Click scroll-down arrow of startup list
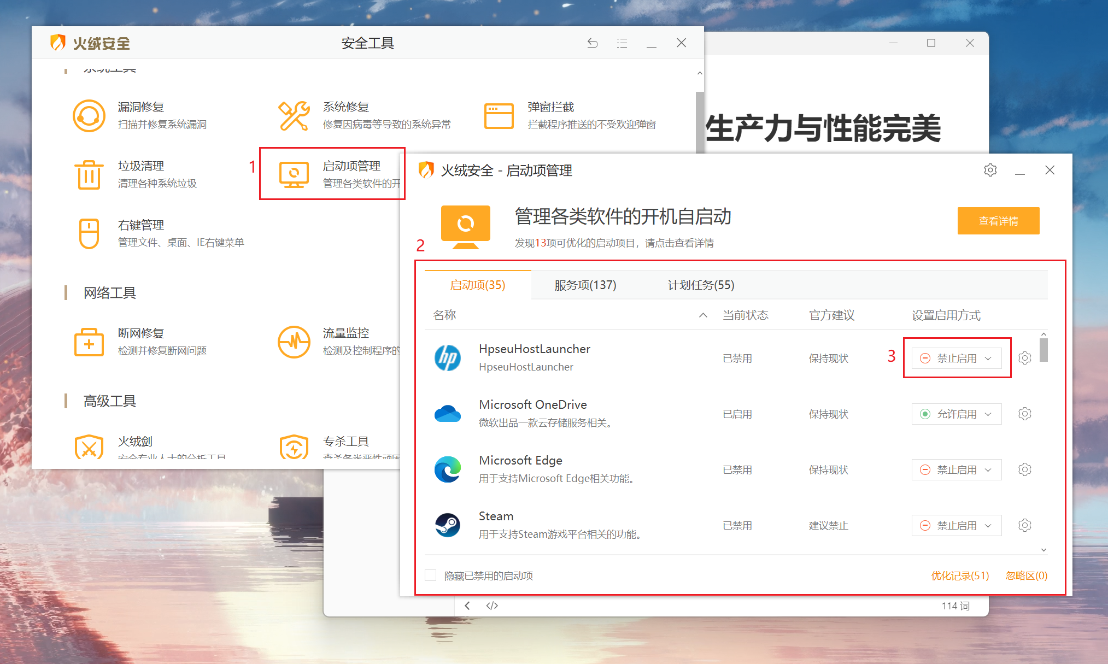This screenshot has width=1108, height=664. click(1043, 550)
